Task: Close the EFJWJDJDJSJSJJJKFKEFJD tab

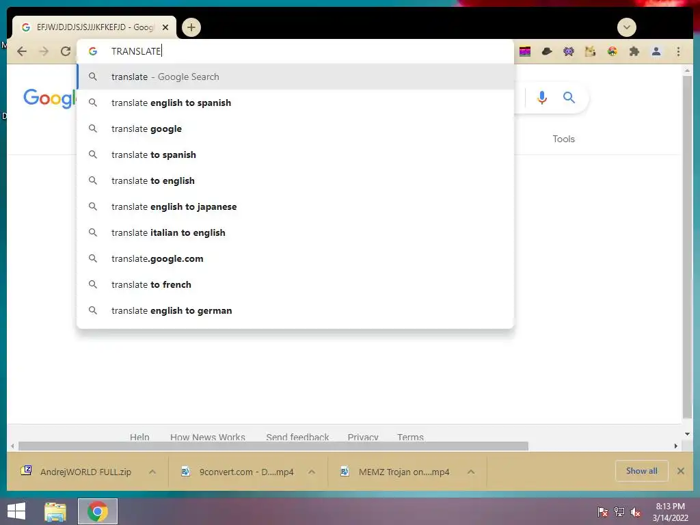Action: coord(165,27)
